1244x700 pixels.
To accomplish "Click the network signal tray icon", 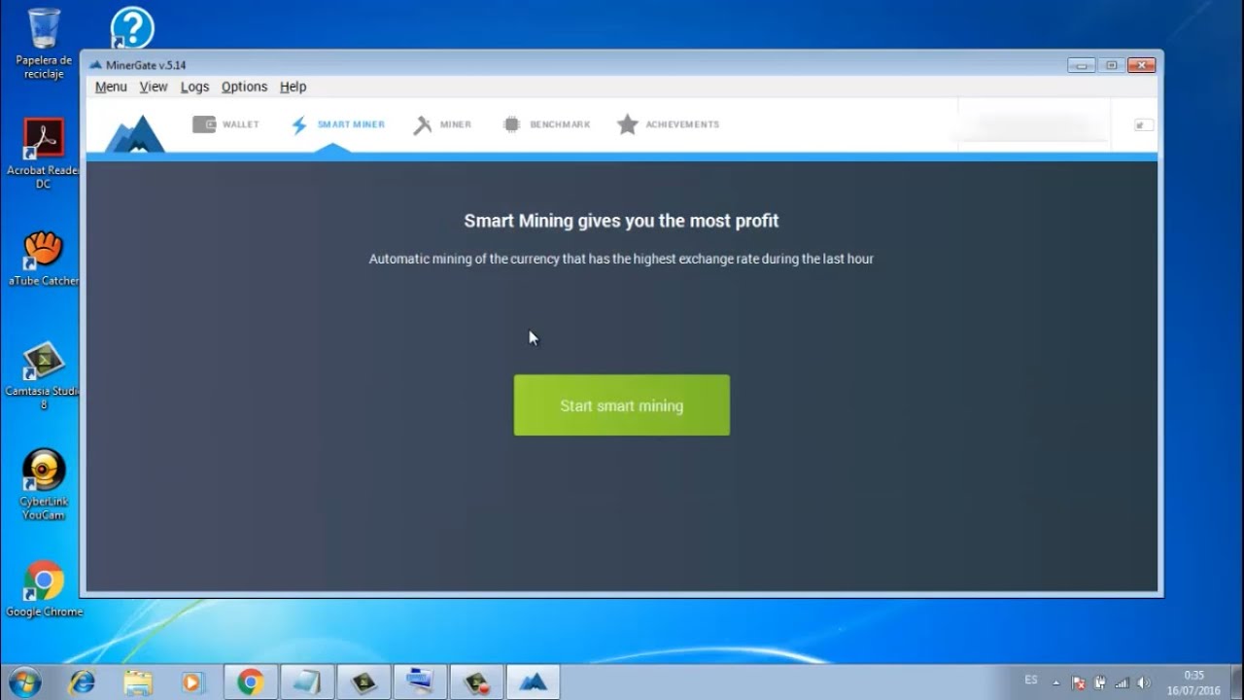I will click(1122, 682).
